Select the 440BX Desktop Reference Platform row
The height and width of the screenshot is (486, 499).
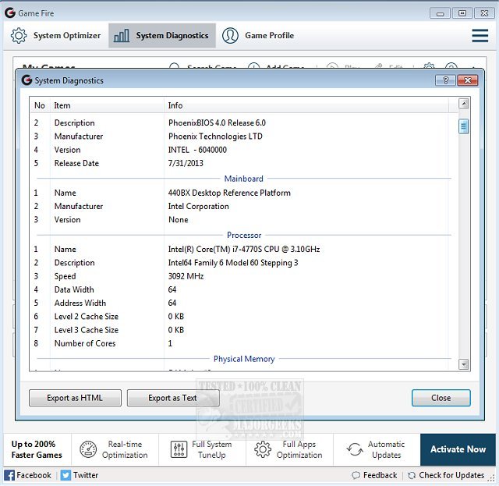244,193
